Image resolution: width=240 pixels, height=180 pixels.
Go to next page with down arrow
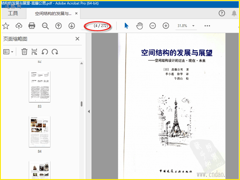tap(72, 26)
